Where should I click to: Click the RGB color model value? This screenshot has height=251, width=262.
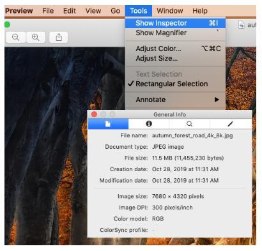[x=158, y=219]
